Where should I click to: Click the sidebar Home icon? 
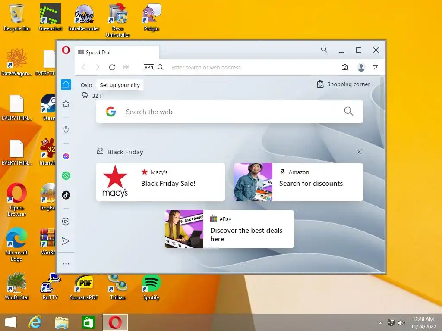click(x=66, y=84)
